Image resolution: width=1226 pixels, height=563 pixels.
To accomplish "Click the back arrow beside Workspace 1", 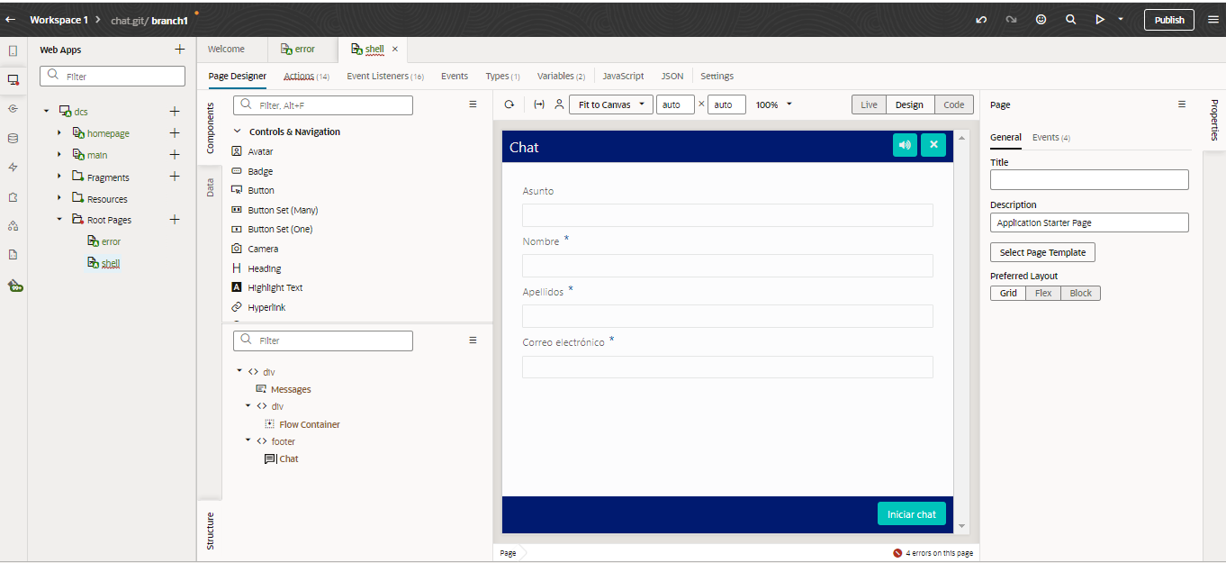I will click(12, 19).
